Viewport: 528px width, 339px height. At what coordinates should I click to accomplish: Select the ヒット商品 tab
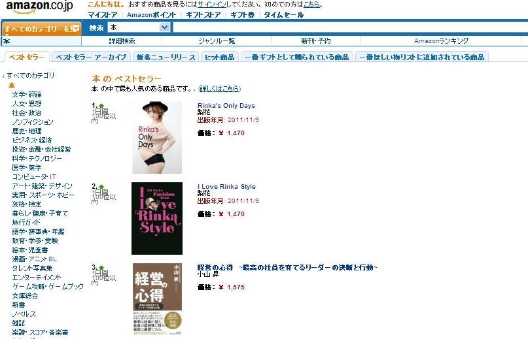220,57
